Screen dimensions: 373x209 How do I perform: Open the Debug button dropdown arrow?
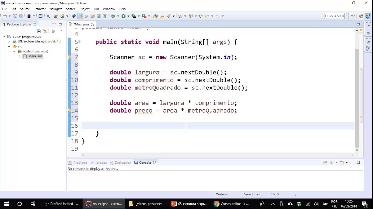(x=118, y=16)
